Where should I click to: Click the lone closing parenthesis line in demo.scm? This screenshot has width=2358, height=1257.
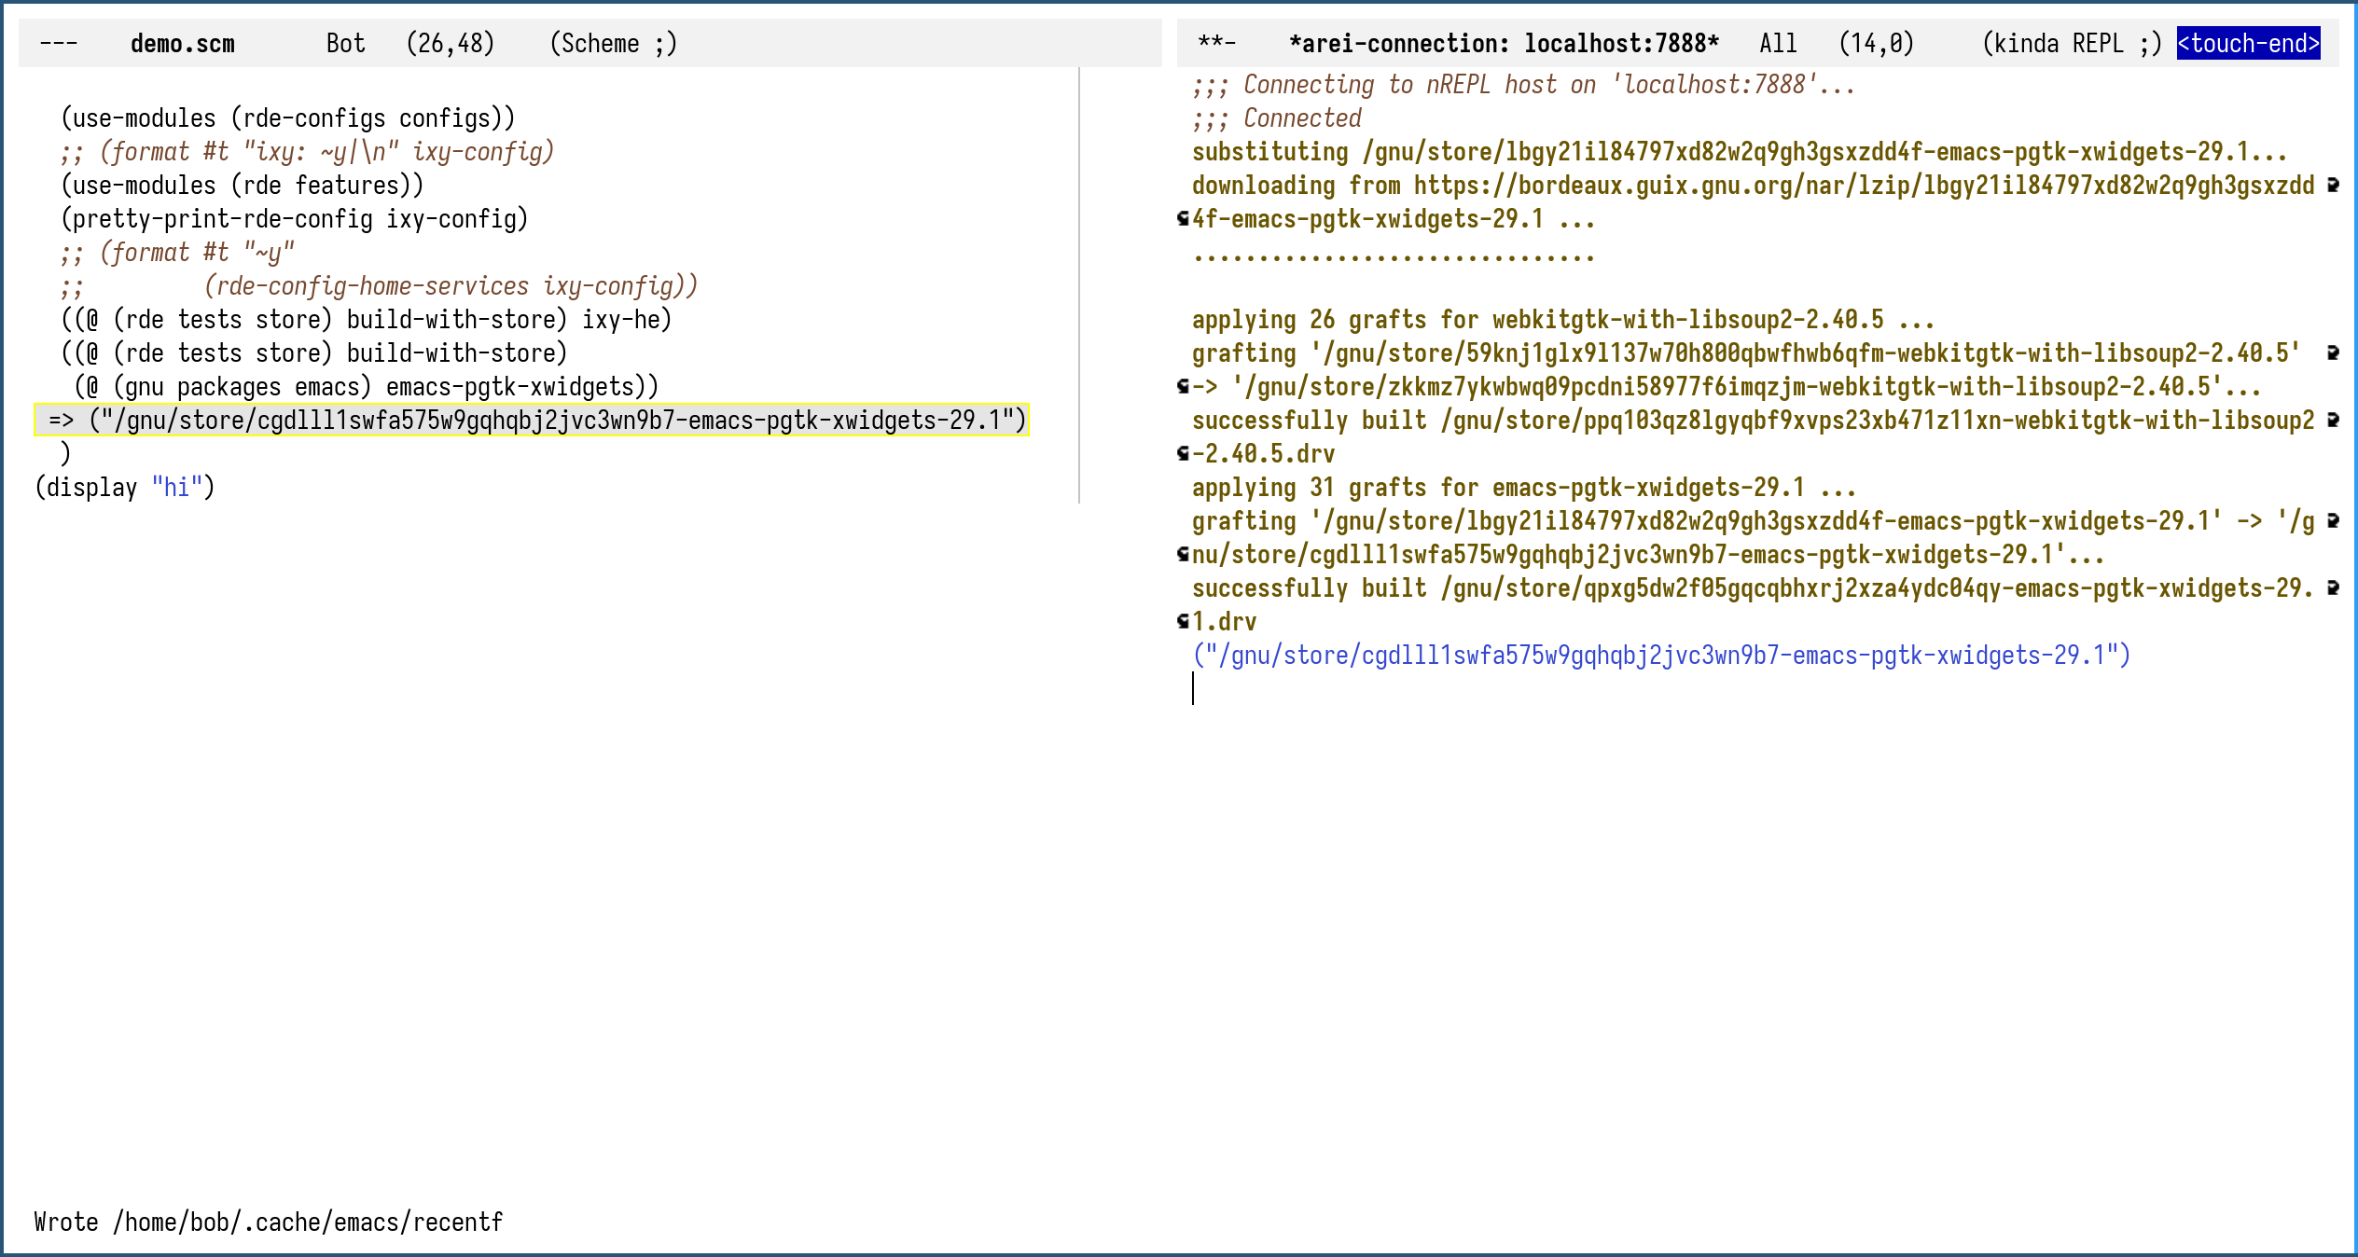tap(65, 454)
